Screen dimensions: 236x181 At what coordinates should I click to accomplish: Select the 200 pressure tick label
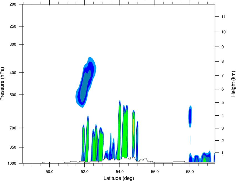click(13, 4)
